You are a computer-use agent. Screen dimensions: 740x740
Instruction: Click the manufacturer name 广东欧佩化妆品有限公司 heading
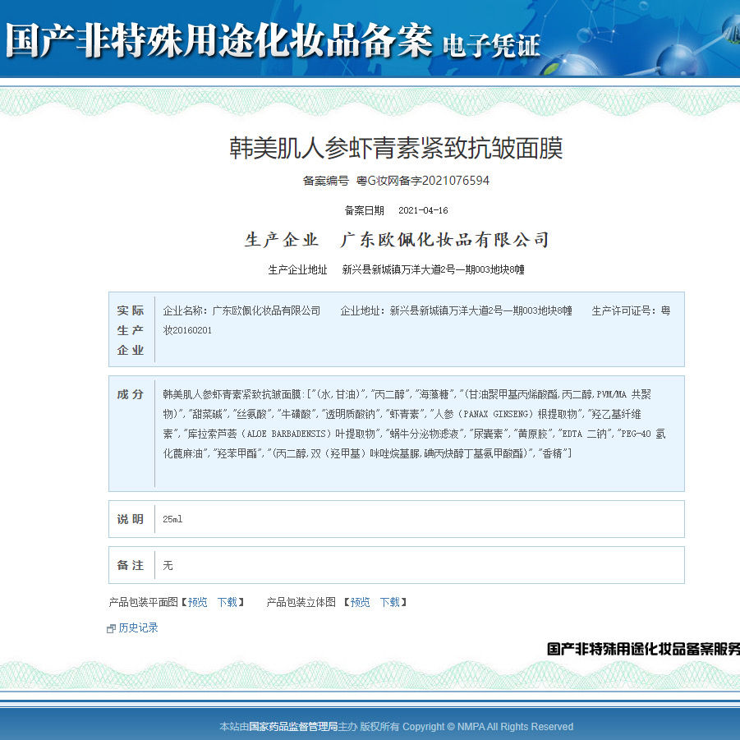click(444, 240)
